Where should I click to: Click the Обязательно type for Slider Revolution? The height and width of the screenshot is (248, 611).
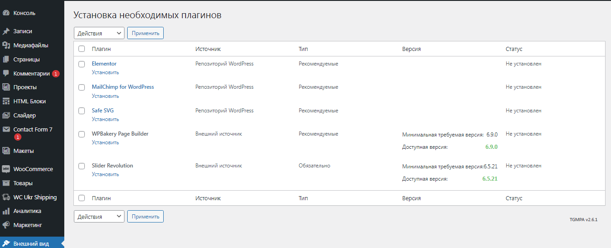[315, 166]
